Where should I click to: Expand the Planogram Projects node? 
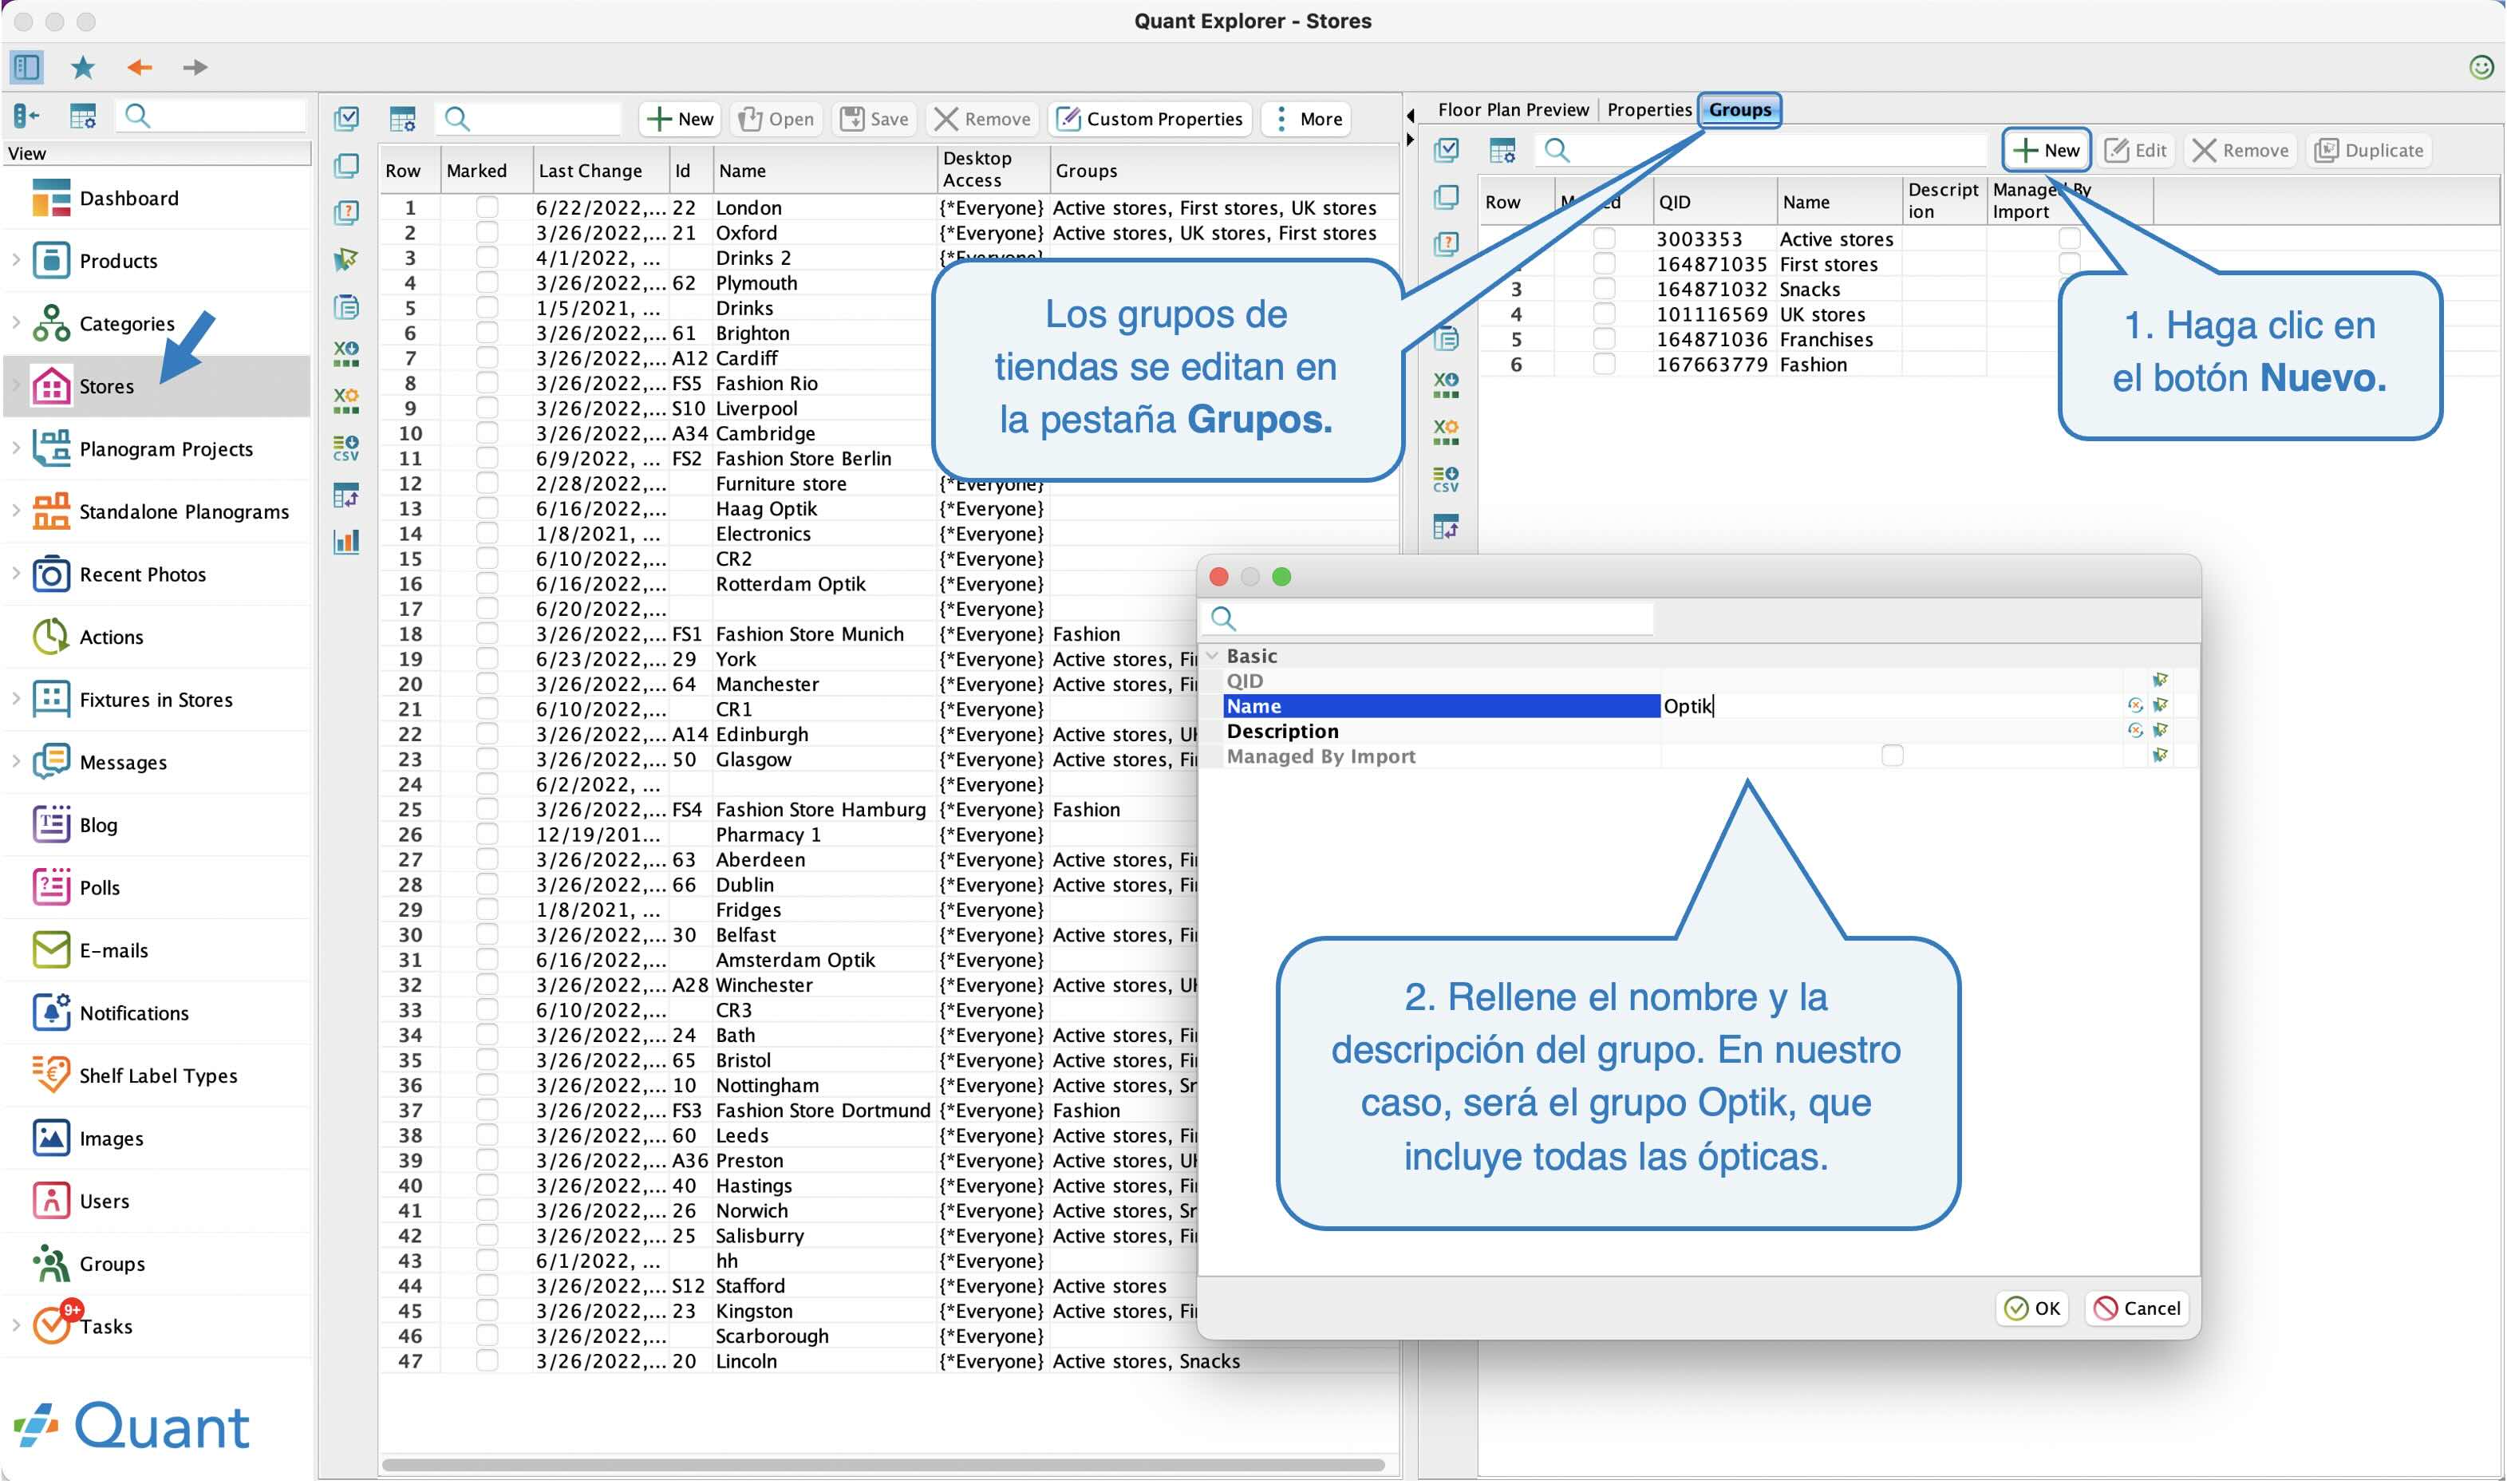tap(16, 448)
